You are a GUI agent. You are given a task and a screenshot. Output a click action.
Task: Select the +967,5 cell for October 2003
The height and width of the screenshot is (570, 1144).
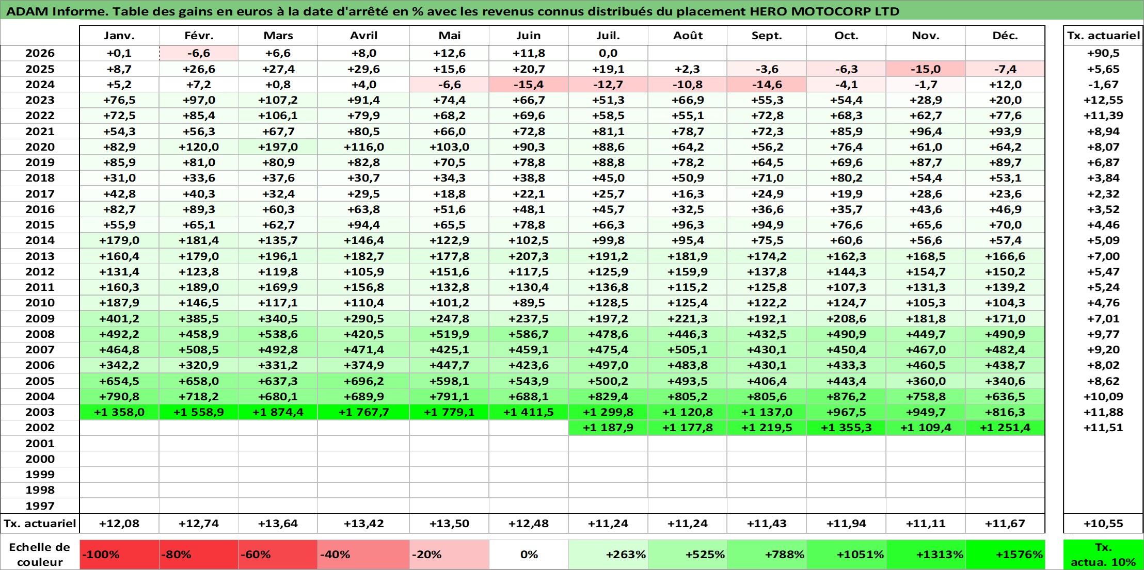pyautogui.click(x=846, y=412)
